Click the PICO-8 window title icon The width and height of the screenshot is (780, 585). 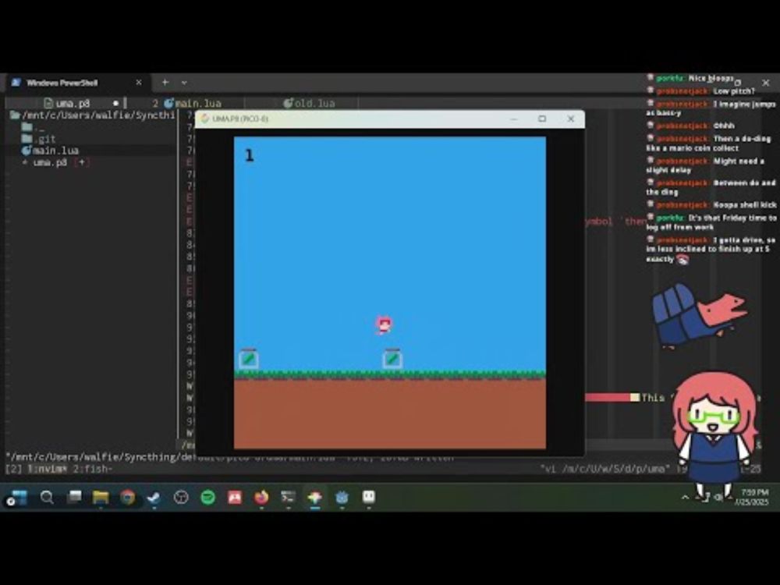[x=205, y=119]
